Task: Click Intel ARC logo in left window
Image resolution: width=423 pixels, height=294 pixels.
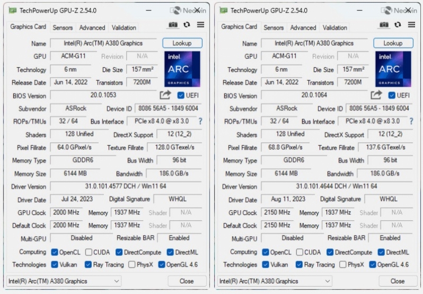Action: (x=182, y=69)
